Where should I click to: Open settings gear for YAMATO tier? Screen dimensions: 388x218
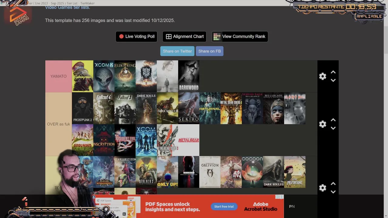(x=323, y=76)
